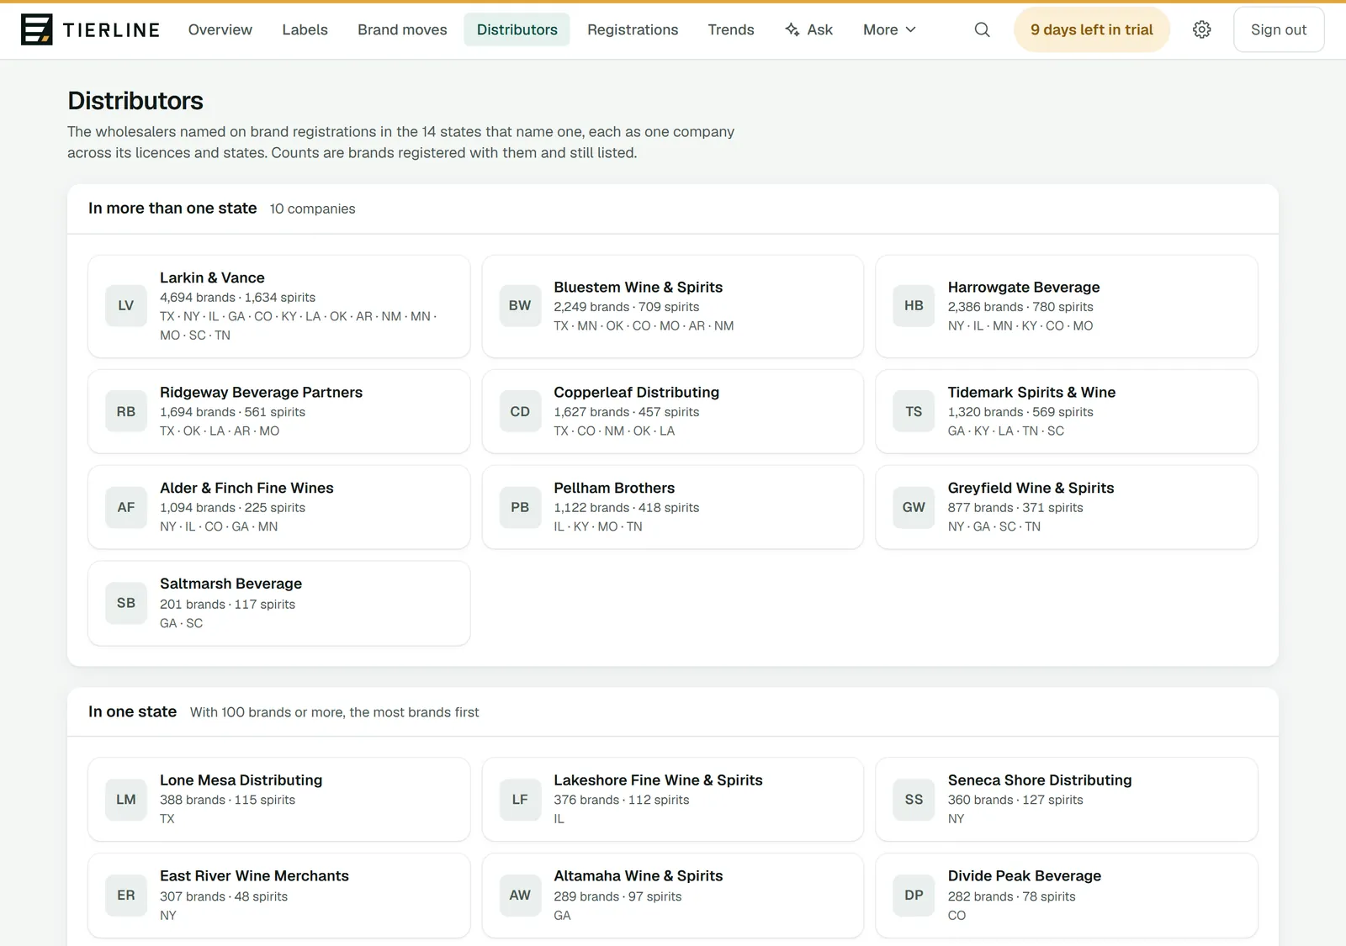Viewport: 1346px width, 946px height.
Task: Click the 9 days left in trial badge
Action: [1091, 29]
